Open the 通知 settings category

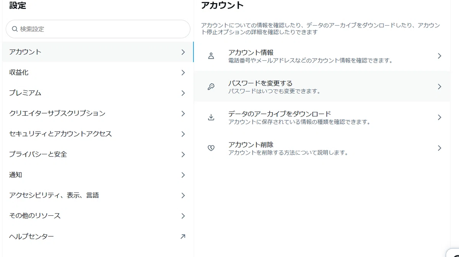[98, 175]
